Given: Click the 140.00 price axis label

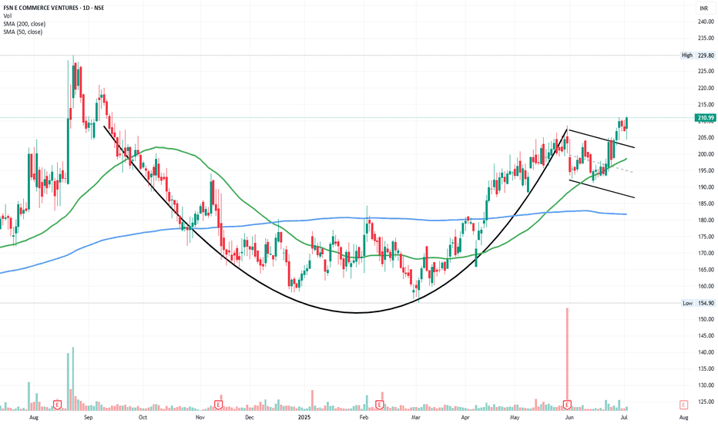Looking at the screenshot, I should (706, 352).
